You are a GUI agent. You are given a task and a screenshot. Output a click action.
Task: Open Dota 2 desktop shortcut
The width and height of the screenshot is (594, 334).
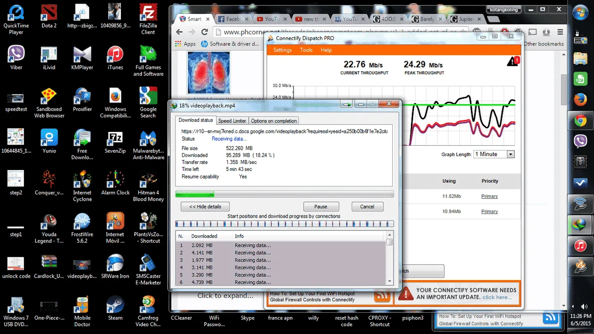pyautogui.click(x=49, y=17)
